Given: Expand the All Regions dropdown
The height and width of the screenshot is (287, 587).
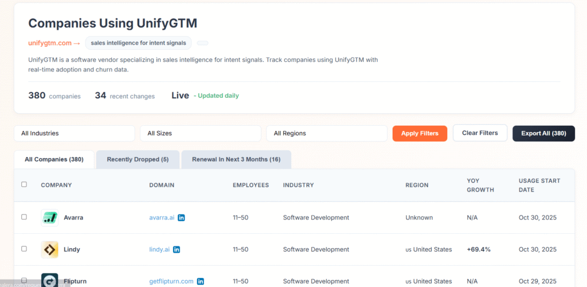Looking at the screenshot, I should (x=327, y=133).
